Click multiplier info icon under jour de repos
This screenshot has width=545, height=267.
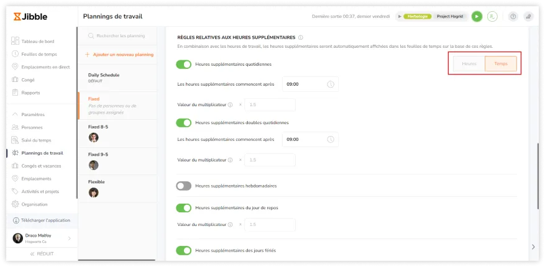tap(230, 225)
